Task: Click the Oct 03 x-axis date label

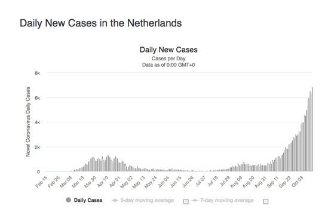Action: 297,182
